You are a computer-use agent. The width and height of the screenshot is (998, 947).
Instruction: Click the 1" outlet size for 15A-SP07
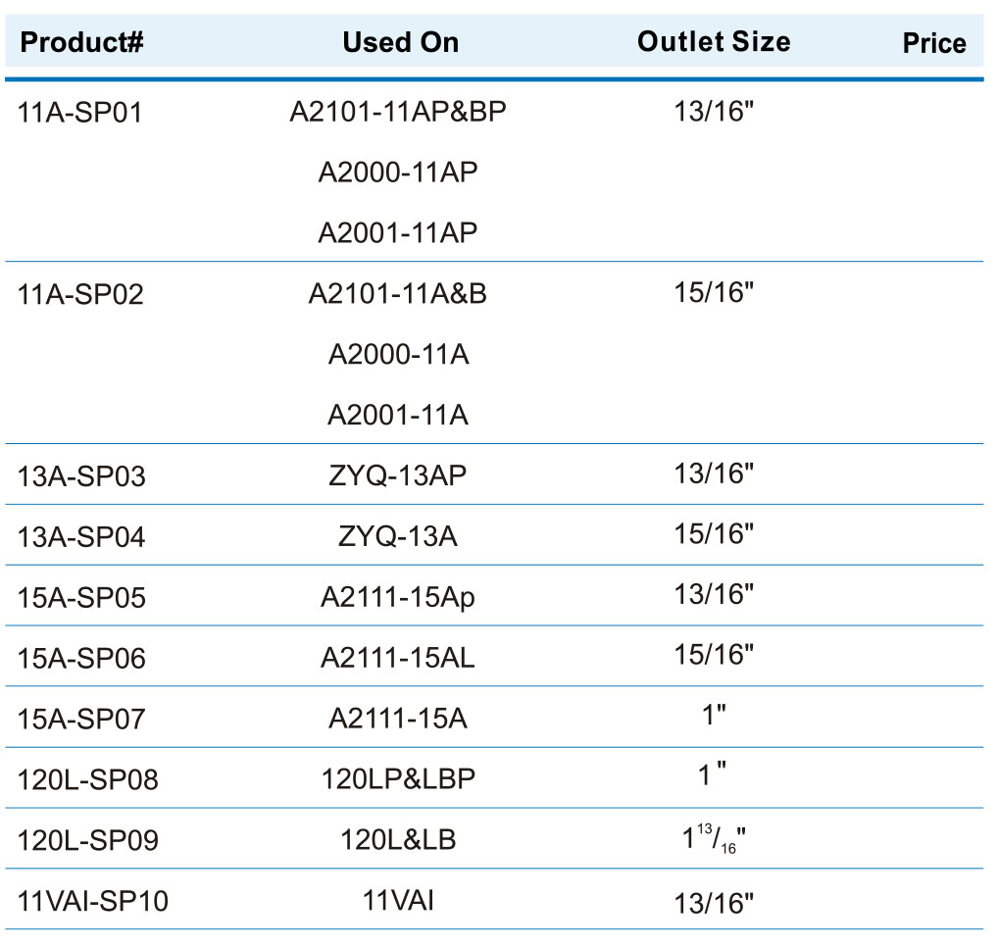[x=714, y=716]
